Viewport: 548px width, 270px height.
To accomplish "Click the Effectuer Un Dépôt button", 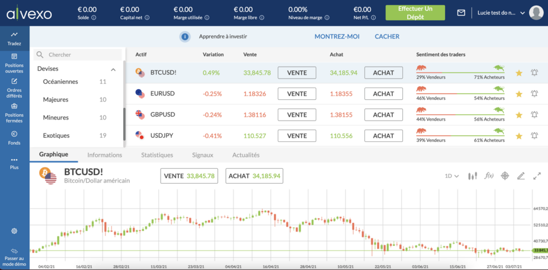I will tap(415, 13).
